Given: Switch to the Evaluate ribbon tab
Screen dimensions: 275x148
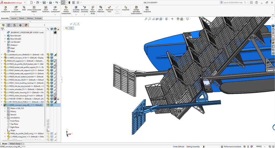Looking at the screenshot, I should [38, 18].
